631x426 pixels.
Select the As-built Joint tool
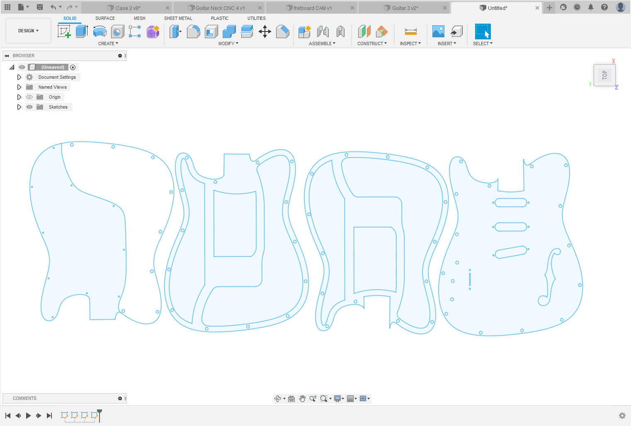pyautogui.click(x=340, y=31)
